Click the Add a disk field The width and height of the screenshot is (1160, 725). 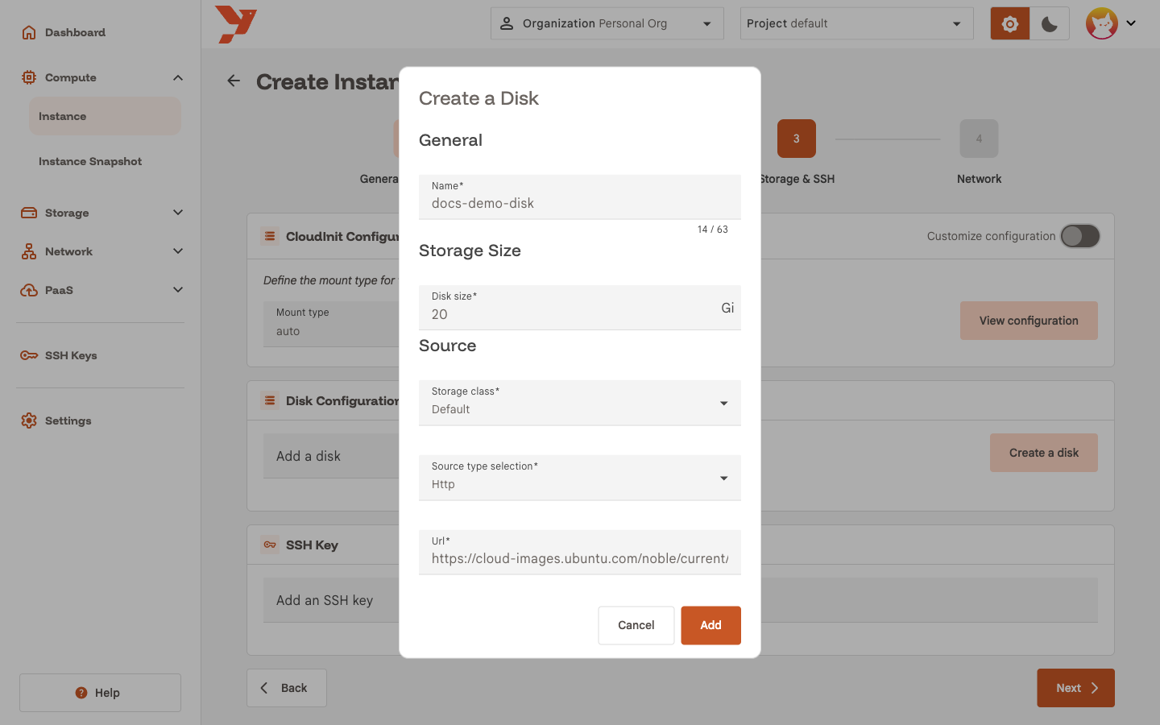(331, 456)
